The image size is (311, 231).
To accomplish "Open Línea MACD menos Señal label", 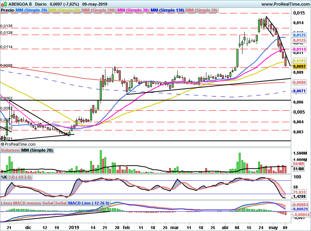I will coord(27,203).
